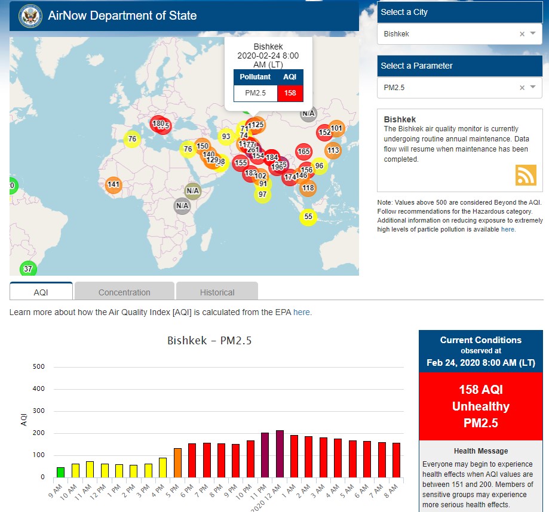This screenshot has width=549, height=512.
Task: Clear the Bishkek city selection
Action: click(522, 34)
